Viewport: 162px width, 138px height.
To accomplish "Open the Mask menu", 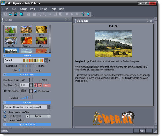I will coord(33,9).
